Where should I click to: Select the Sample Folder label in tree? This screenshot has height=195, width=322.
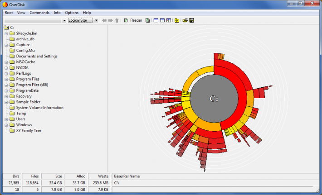pyautogui.click(x=28, y=102)
